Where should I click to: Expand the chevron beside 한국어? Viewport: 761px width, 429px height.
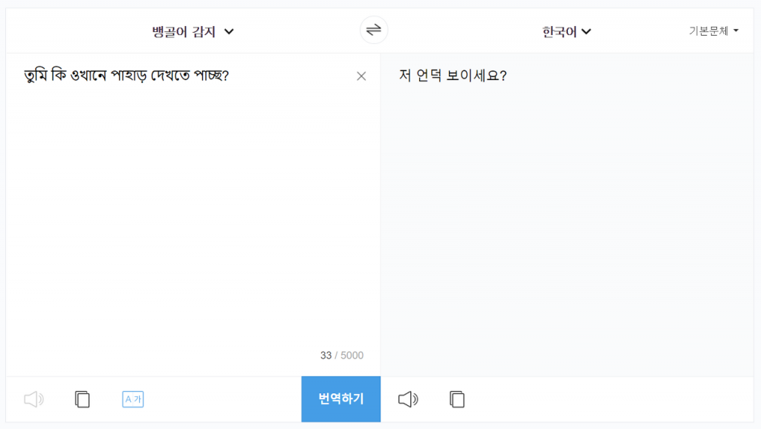(586, 32)
